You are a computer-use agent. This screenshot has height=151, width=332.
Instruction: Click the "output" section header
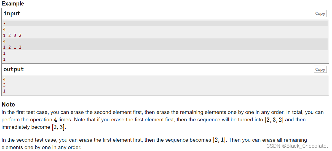(14, 69)
